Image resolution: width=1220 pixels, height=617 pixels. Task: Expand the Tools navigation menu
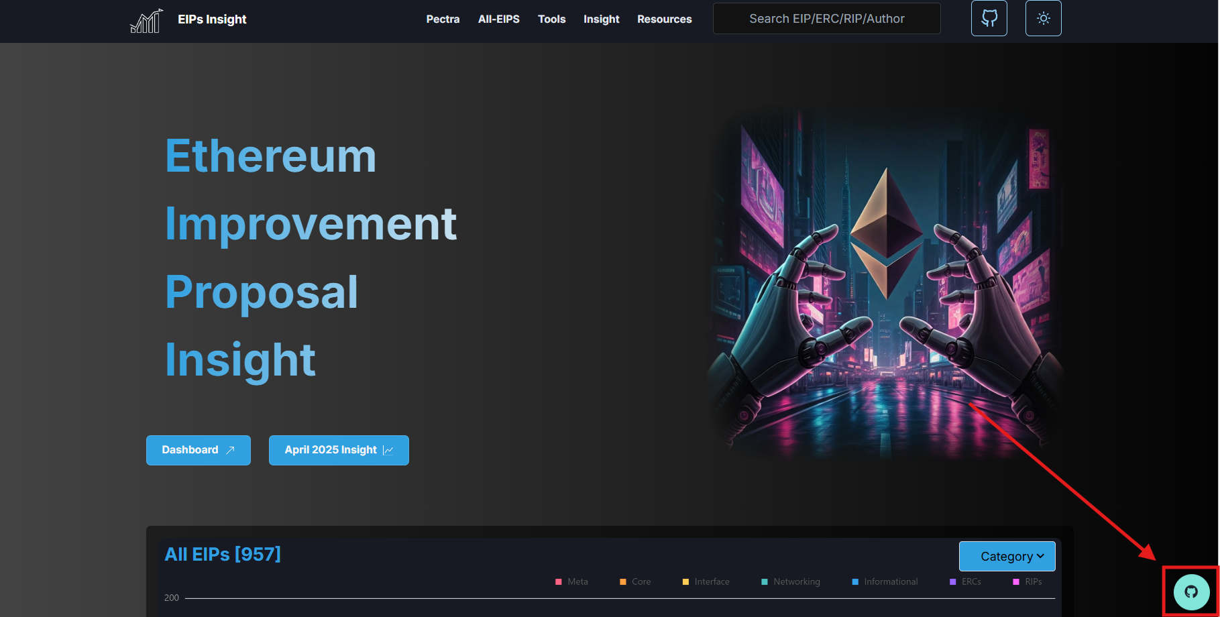pos(551,19)
